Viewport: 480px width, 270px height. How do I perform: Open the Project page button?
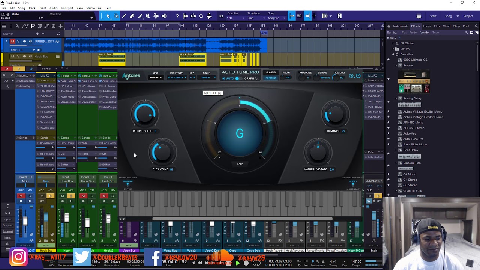click(468, 16)
